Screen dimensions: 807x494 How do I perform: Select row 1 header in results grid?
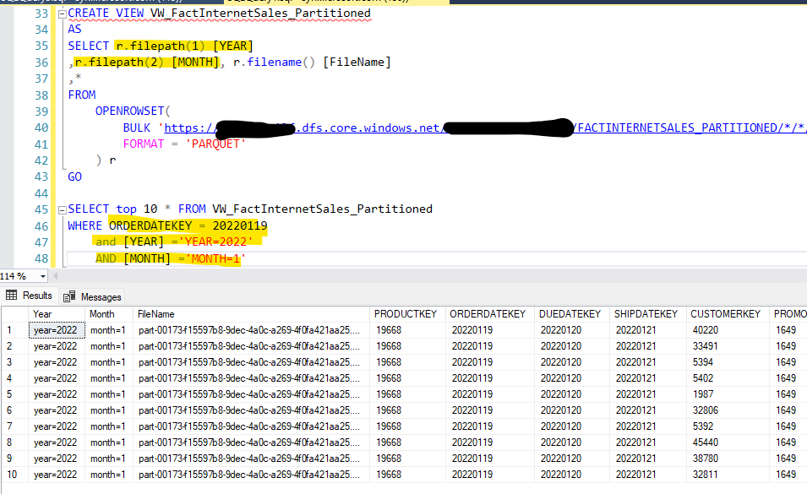(x=15, y=330)
